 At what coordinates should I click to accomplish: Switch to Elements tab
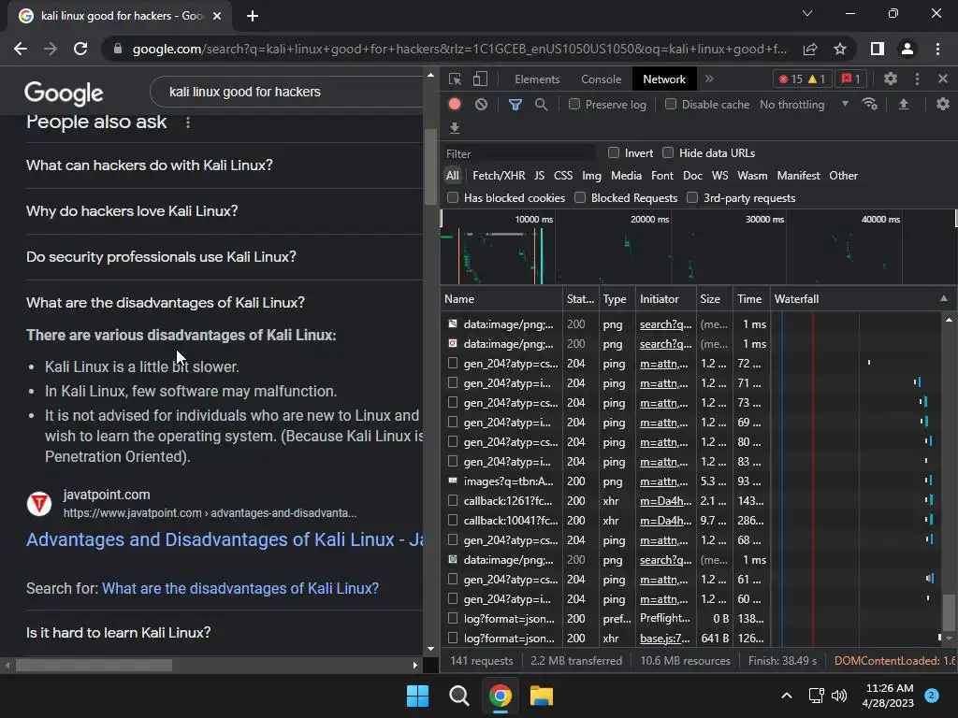[x=537, y=79]
